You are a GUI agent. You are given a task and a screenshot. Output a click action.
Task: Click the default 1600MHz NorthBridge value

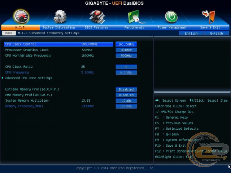87,56
